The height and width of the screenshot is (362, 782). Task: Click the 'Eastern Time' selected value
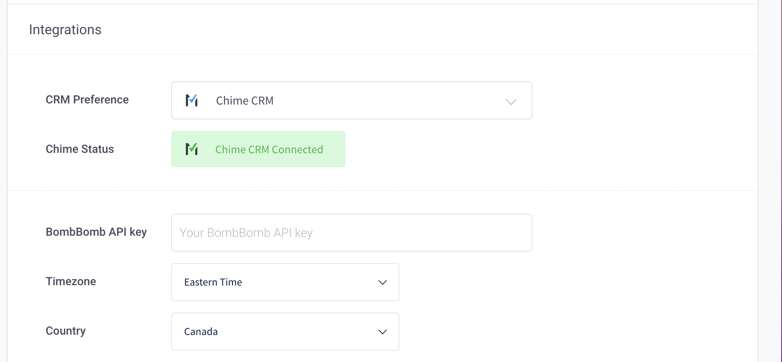coord(213,282)
